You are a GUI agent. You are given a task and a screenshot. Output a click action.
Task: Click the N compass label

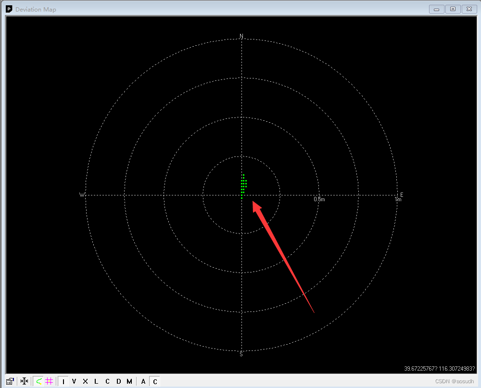click(241, 36)
